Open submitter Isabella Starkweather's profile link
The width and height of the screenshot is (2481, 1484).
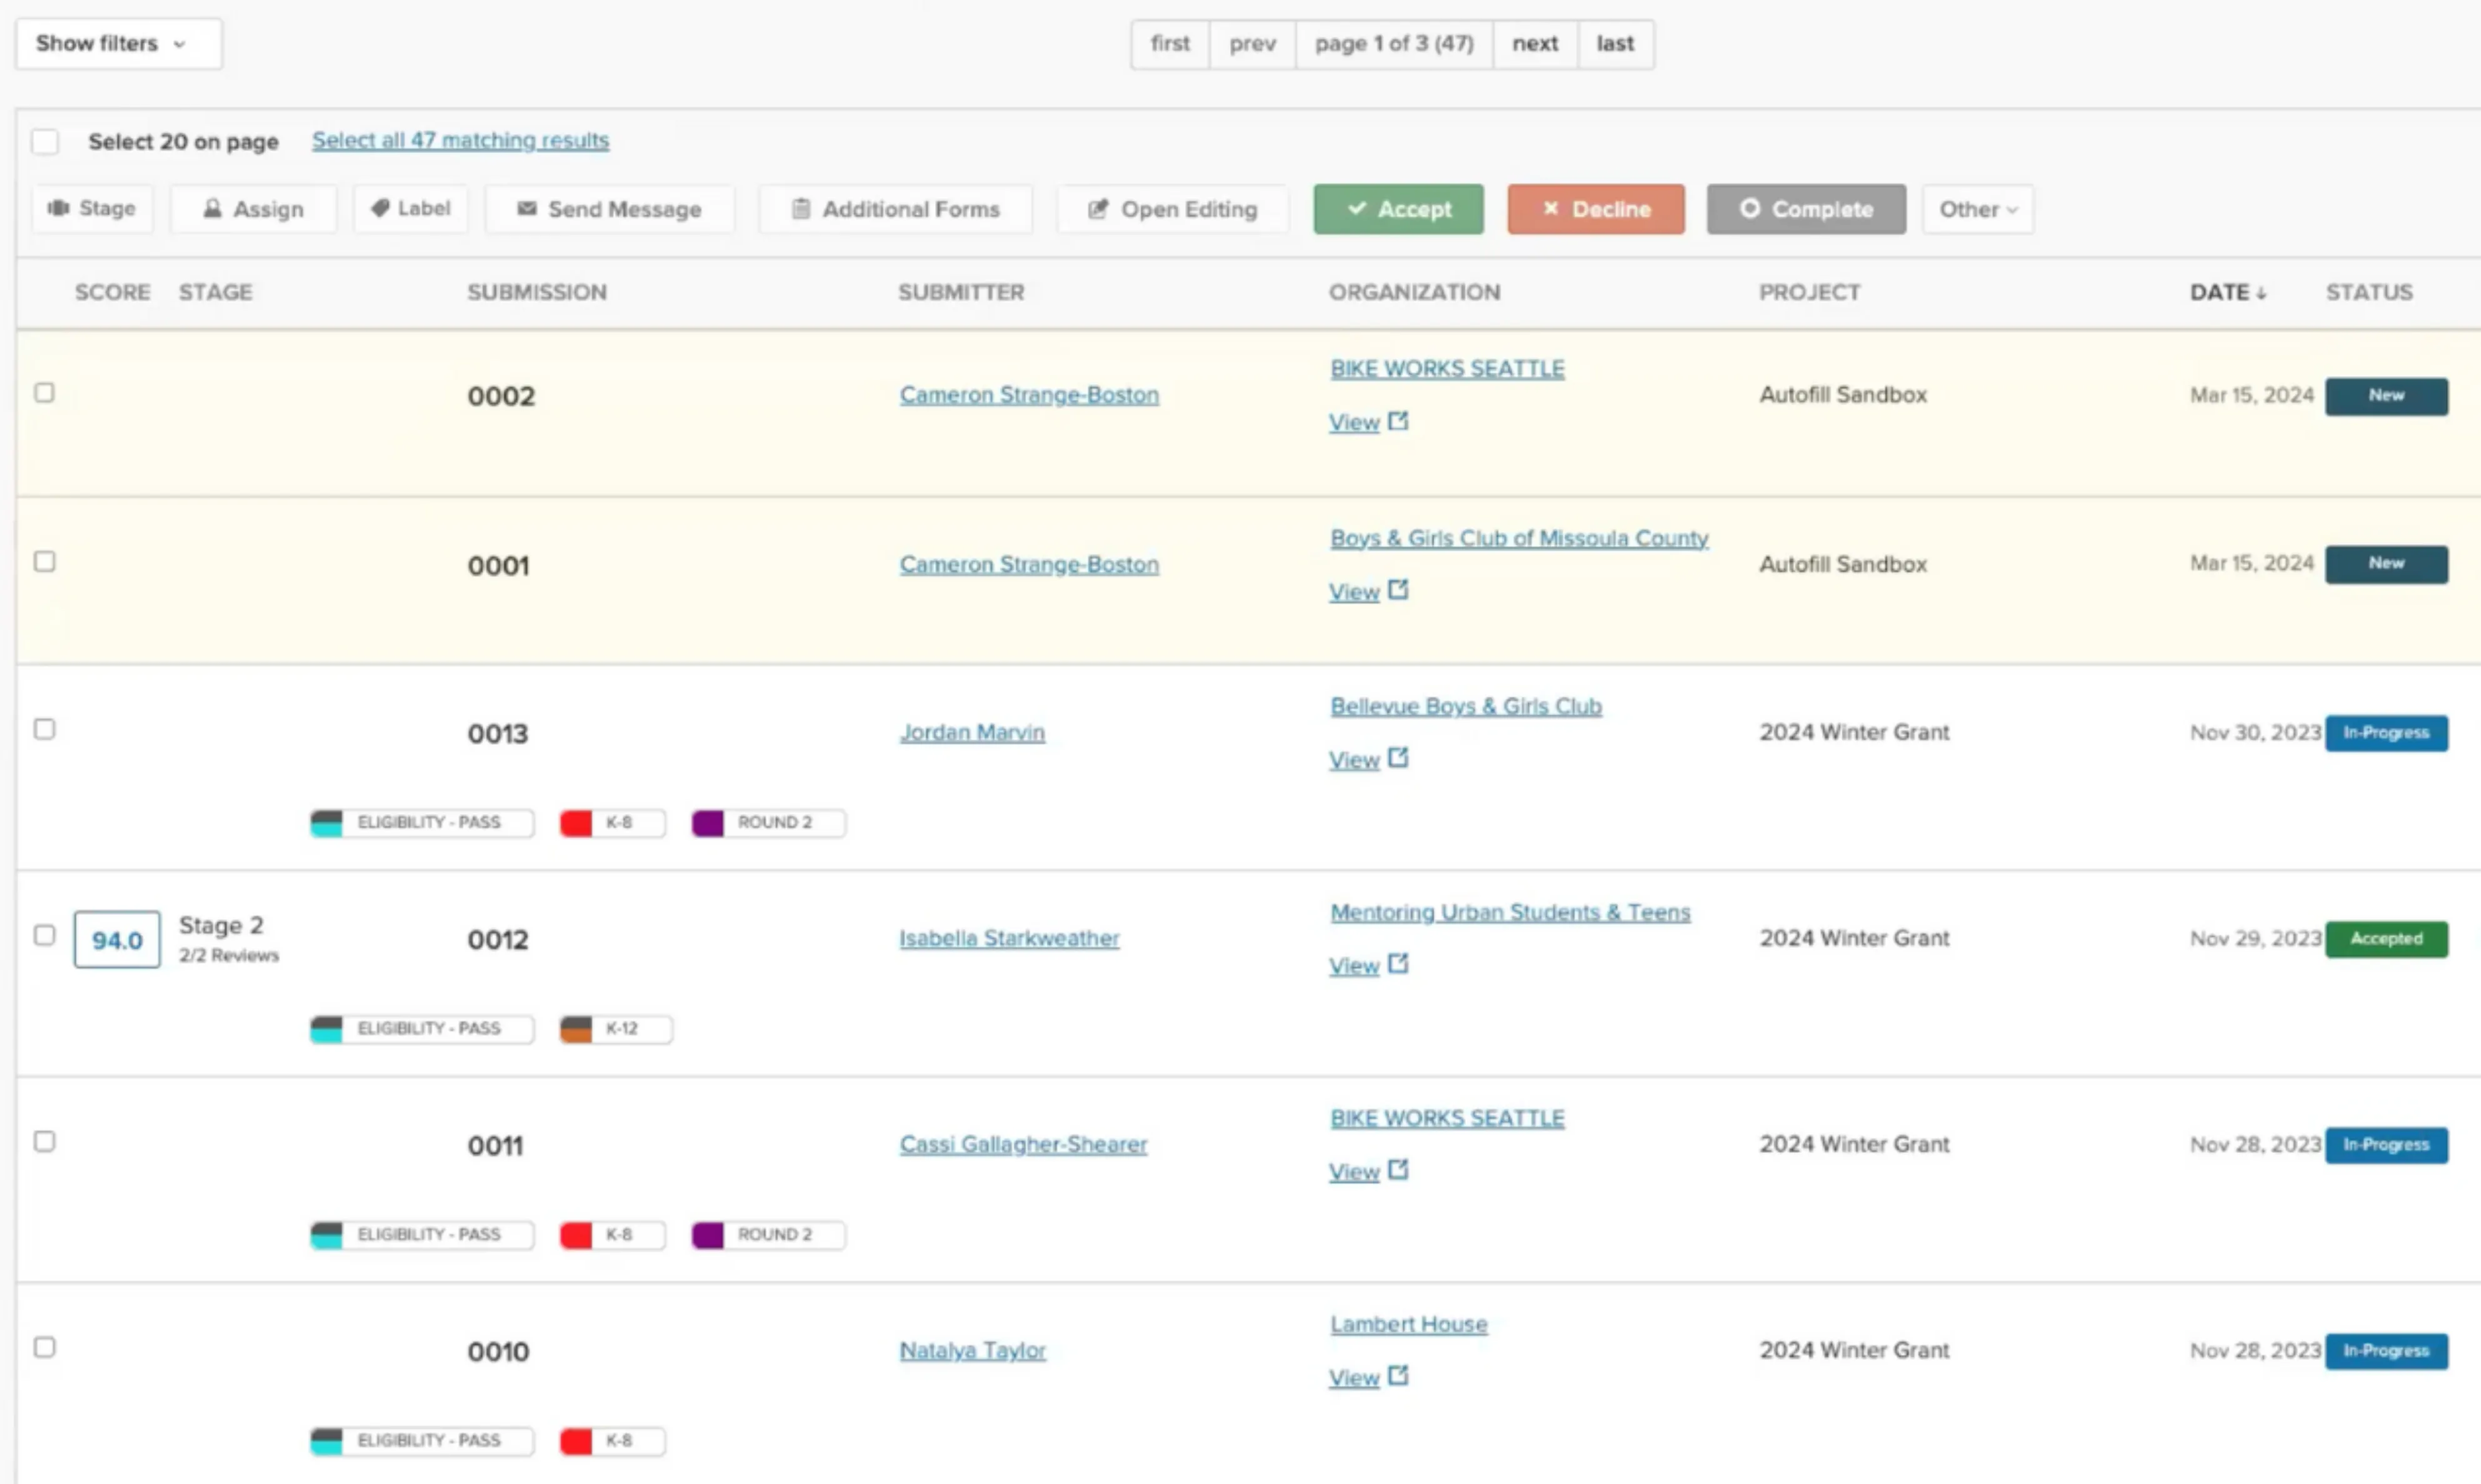tap(1008, 938)
